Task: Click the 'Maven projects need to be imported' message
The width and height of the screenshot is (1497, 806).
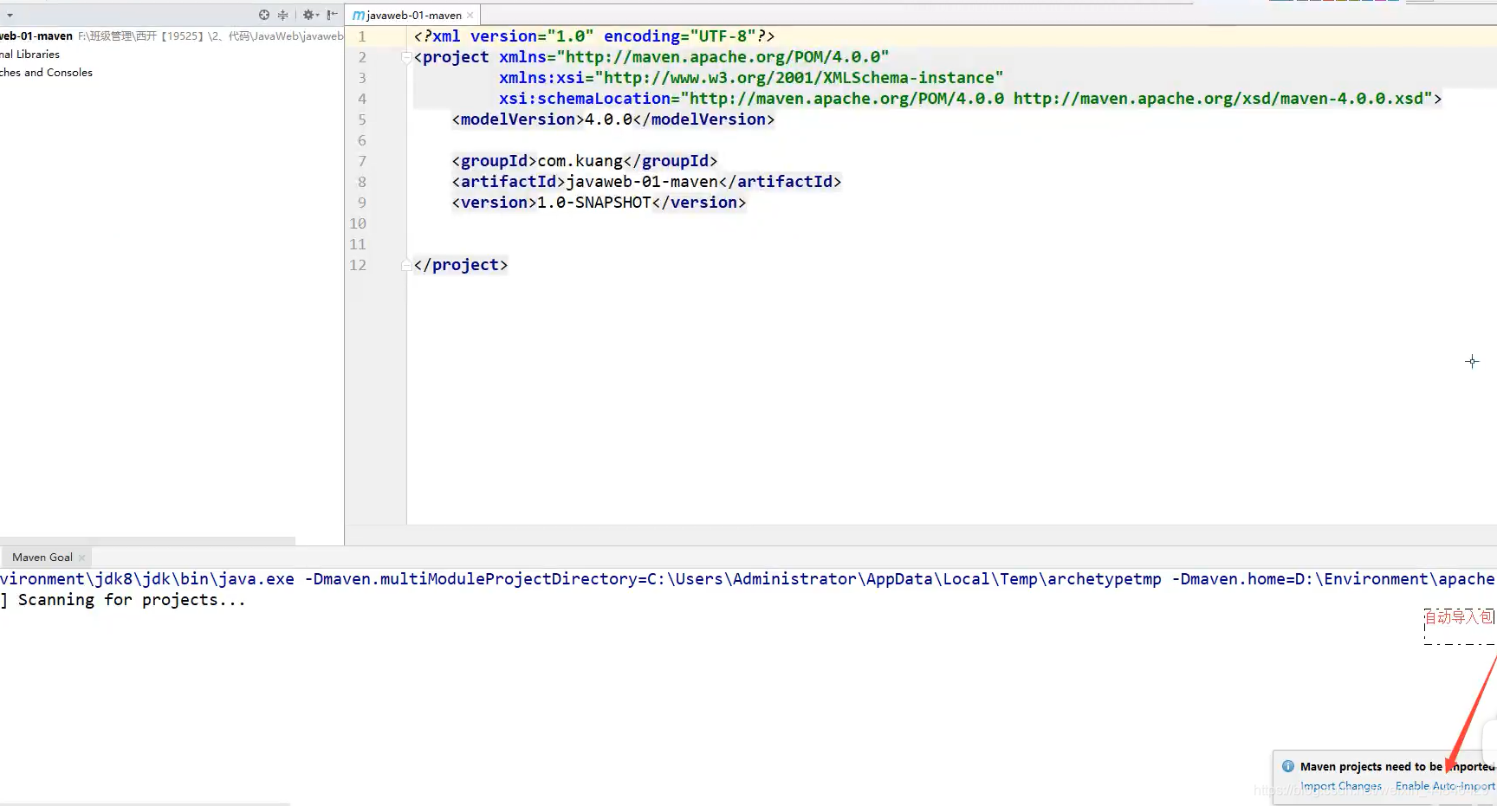Action: (1397, 766)
